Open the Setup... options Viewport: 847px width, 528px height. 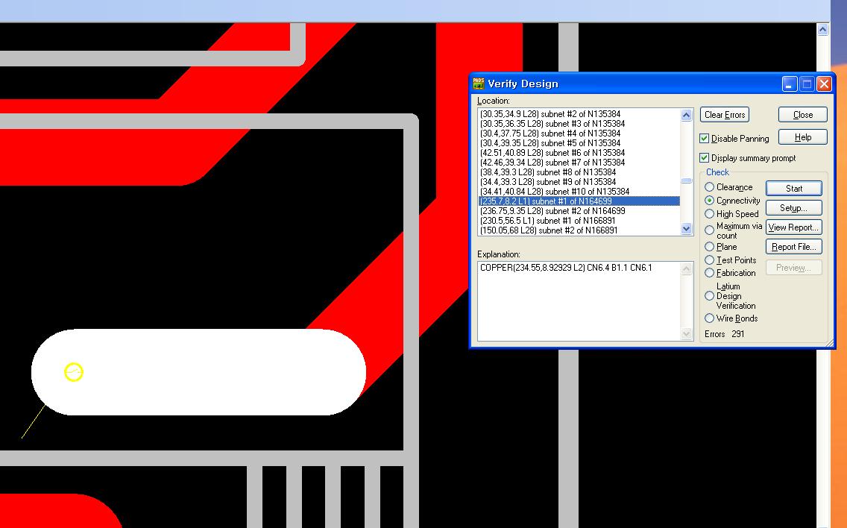click(793, 208)
